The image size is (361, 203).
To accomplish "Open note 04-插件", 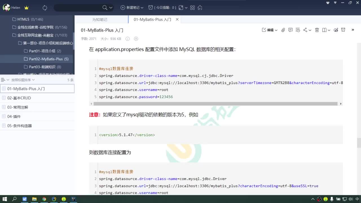I will click(x=37, y=116).
